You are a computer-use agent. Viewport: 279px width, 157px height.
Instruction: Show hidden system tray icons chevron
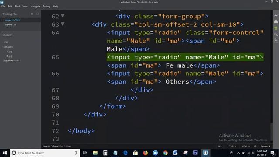pyautogui.click(x=238, y=153)
